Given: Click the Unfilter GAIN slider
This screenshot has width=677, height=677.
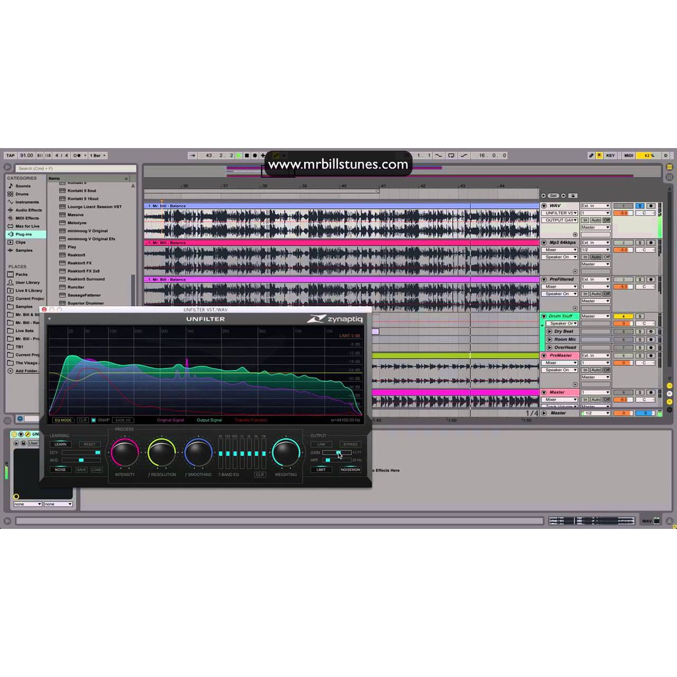Looking at the screenshot, I should pos(337,452).
